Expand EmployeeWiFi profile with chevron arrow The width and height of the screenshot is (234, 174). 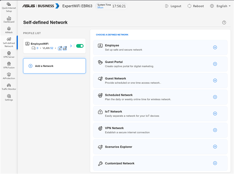point(71,46)
